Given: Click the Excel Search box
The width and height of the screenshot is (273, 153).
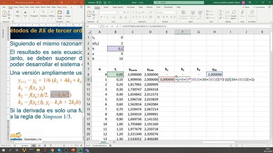Looking at the screenshot, I should pyautogui.click(x=179, y=3).
